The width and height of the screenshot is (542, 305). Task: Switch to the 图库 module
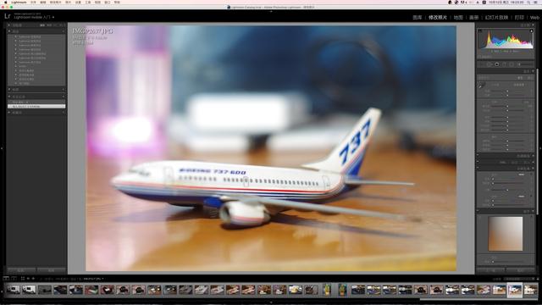click(x=418, y=17)
